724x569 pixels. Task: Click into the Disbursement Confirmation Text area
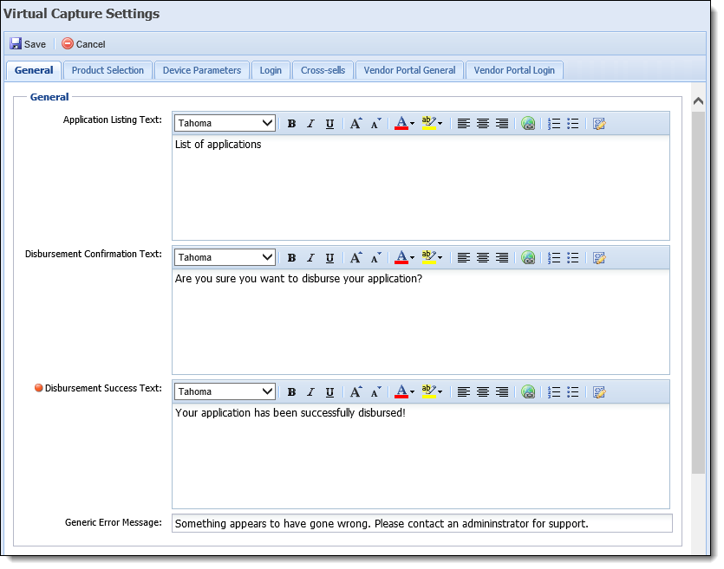coord(421,321)
